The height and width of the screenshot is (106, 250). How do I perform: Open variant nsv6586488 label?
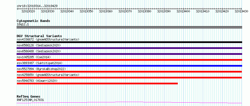pyautogui.click(x=39, y=51)
